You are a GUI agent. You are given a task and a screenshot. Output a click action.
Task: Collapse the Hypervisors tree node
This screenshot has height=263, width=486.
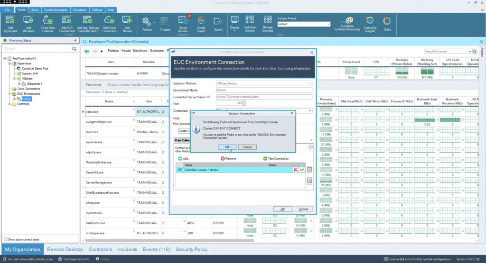point(10,63)
